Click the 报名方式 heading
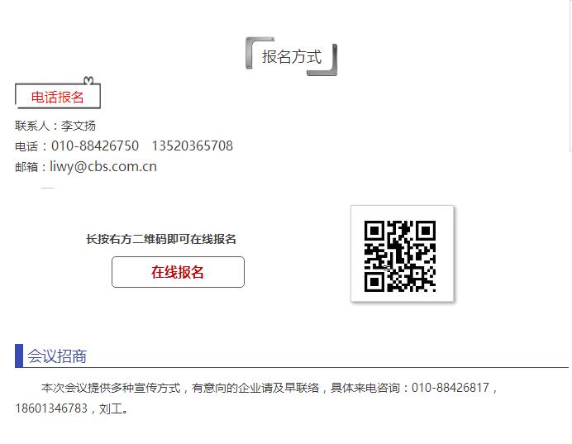572x444 pixels. pyautogui.click(x=292, y=57)
